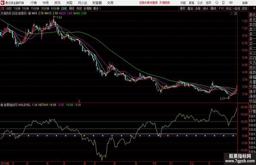Viewport: 256px width, 165px height.
Task: Open 多周期 multi-period view
Action: (88, 8)
